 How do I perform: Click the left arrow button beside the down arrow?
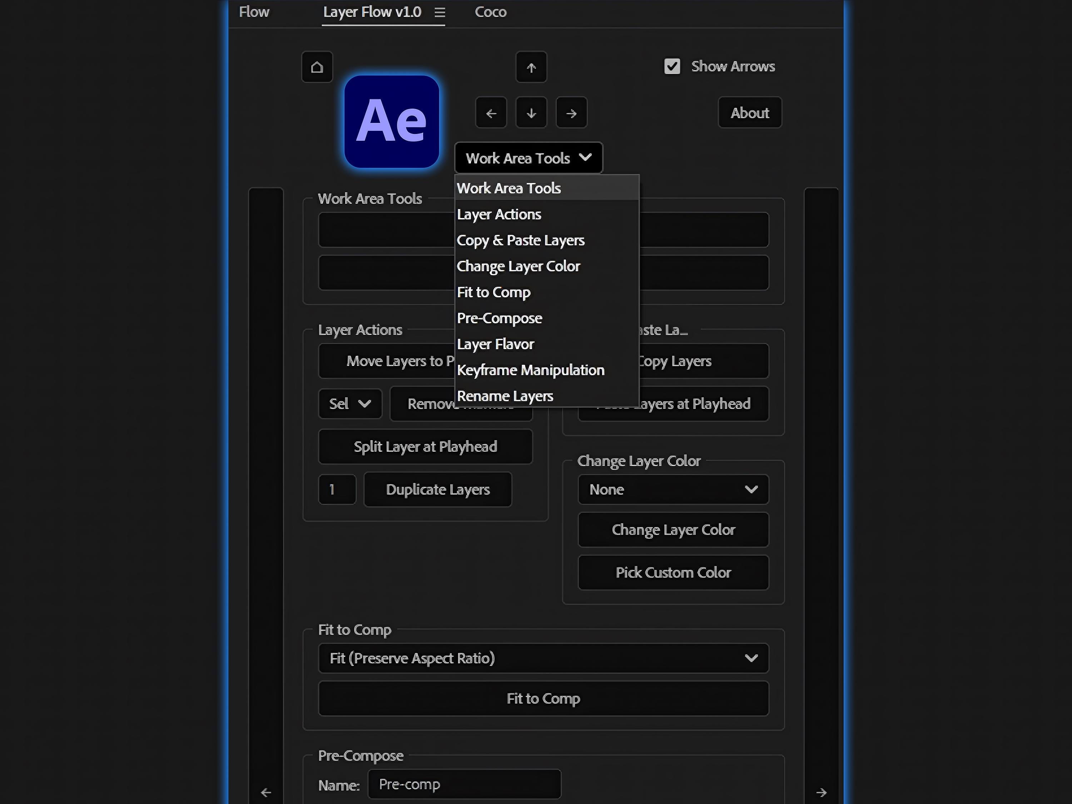[x=491, y=113]
